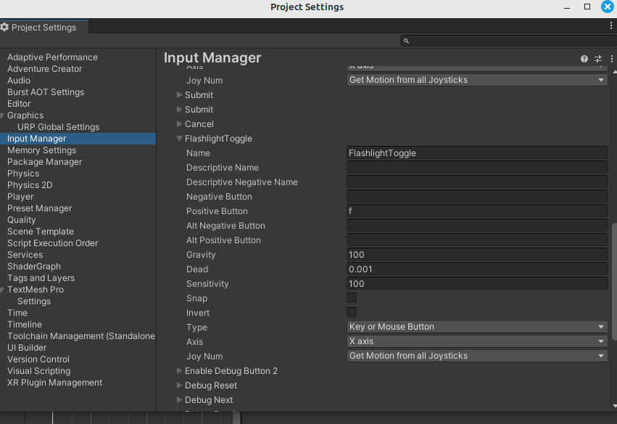
Task: Open the Timeline settings
Action: click(x=25, y=325)
